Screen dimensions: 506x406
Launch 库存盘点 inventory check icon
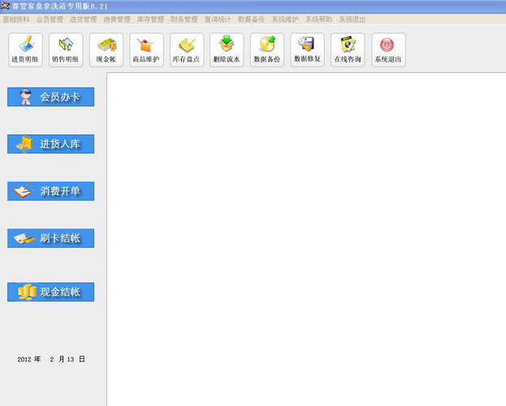(x=187, y=50)
